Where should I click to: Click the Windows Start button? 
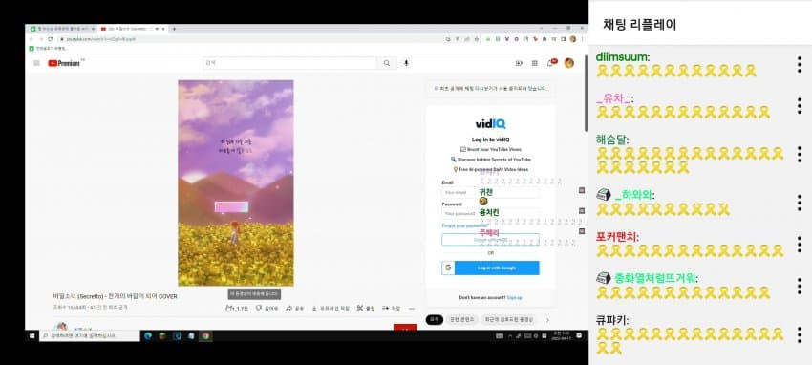tap(32, 336)
